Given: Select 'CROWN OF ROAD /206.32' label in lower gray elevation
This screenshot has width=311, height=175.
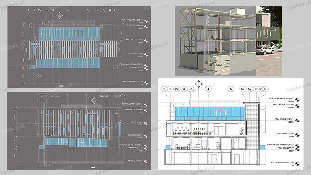Looking at the screenshot, I should tap(131, 145).
